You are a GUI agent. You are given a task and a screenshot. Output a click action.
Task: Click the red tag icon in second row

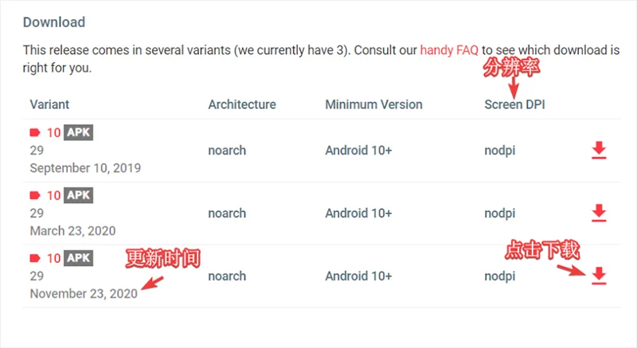click(x=35, y=195)
